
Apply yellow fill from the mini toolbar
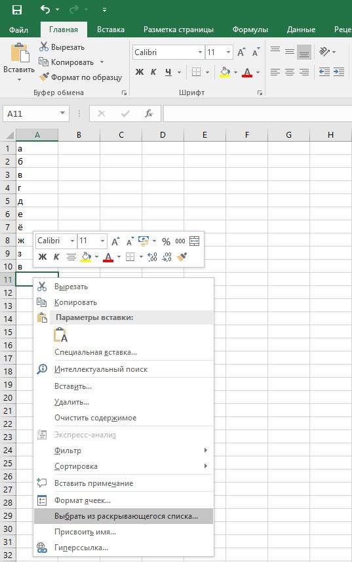pyautogui.click(x=86, y=257)
